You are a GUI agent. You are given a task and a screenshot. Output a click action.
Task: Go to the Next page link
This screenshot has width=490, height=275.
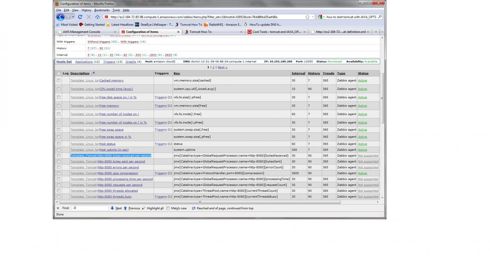pyautogui.click(x=222, y=67)
